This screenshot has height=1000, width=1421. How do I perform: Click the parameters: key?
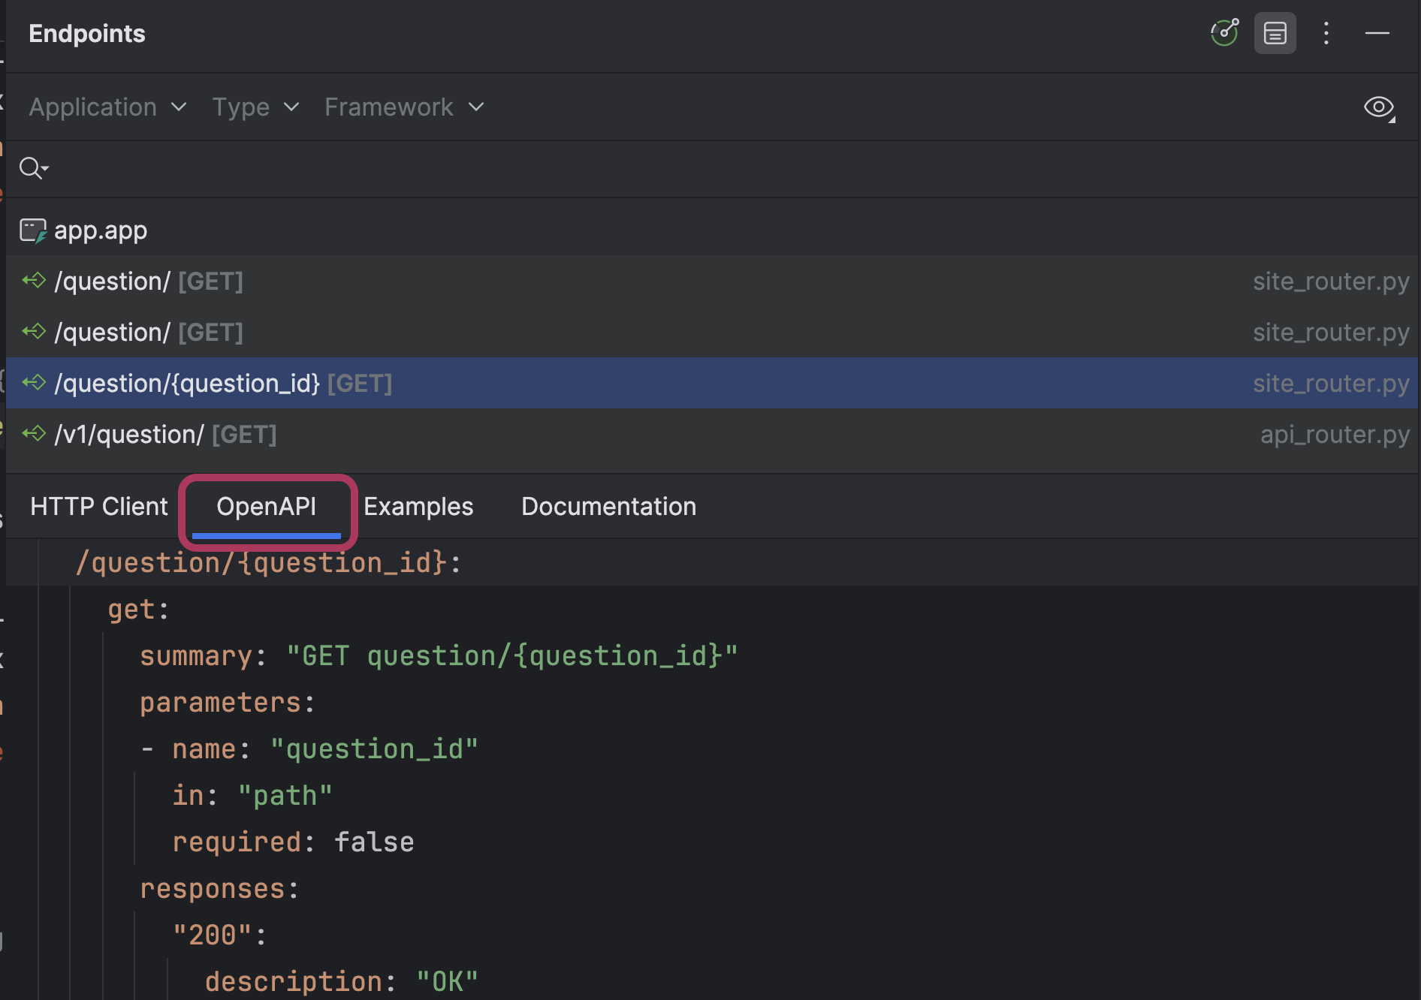point(228,702)
